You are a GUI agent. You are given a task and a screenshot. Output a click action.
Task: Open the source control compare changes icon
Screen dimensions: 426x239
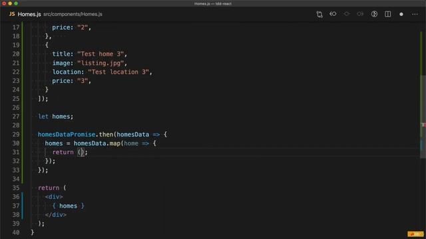[319, 14]
